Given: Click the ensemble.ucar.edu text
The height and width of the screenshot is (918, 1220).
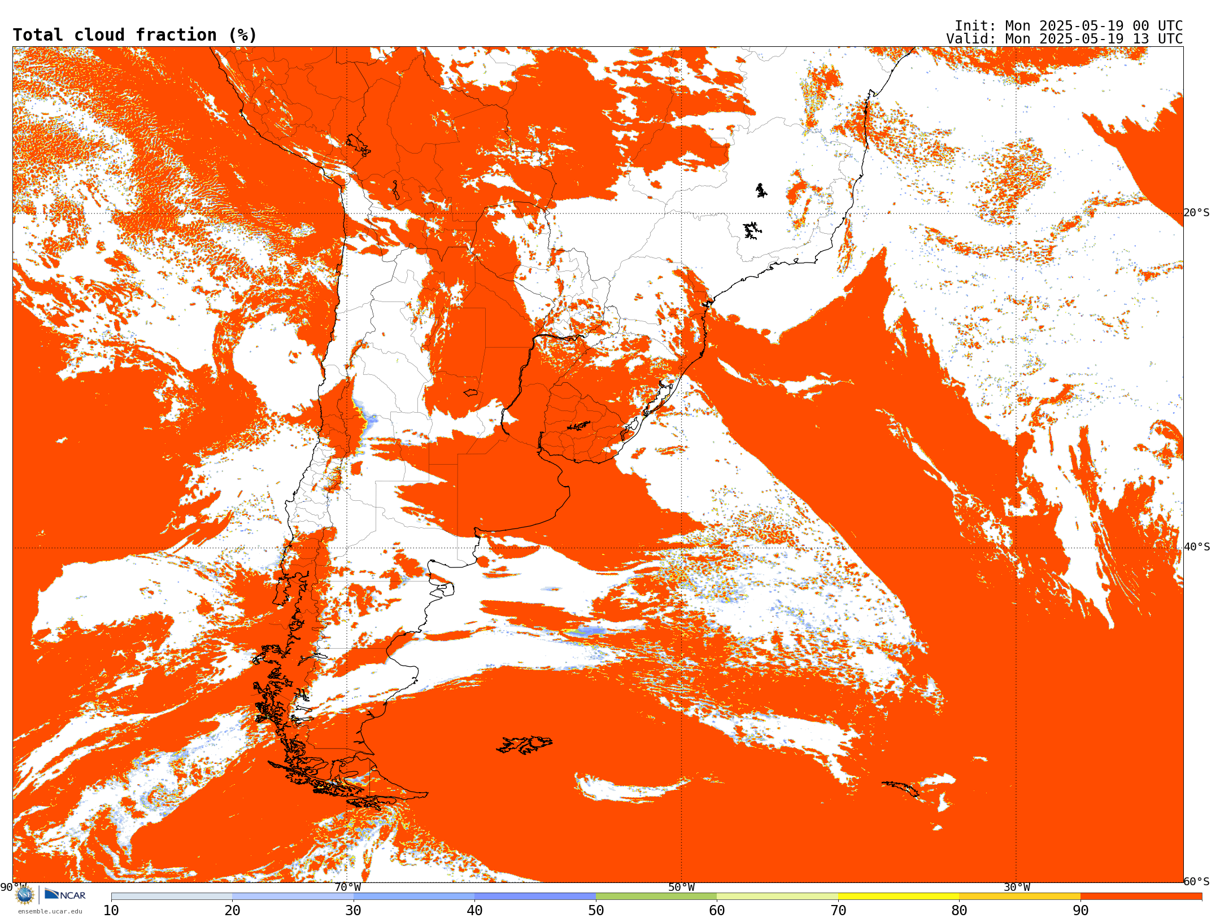Looking at the screenshot, I should [50, 911].
